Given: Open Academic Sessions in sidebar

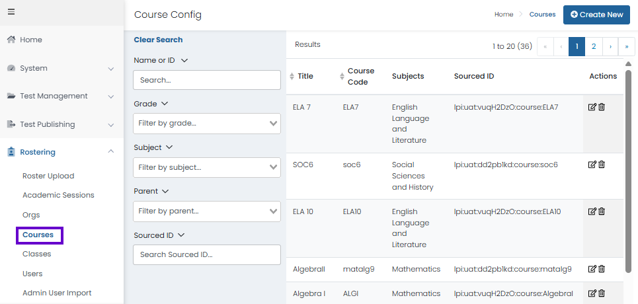Looking at the screenshot, I should (x=58, y=195).
